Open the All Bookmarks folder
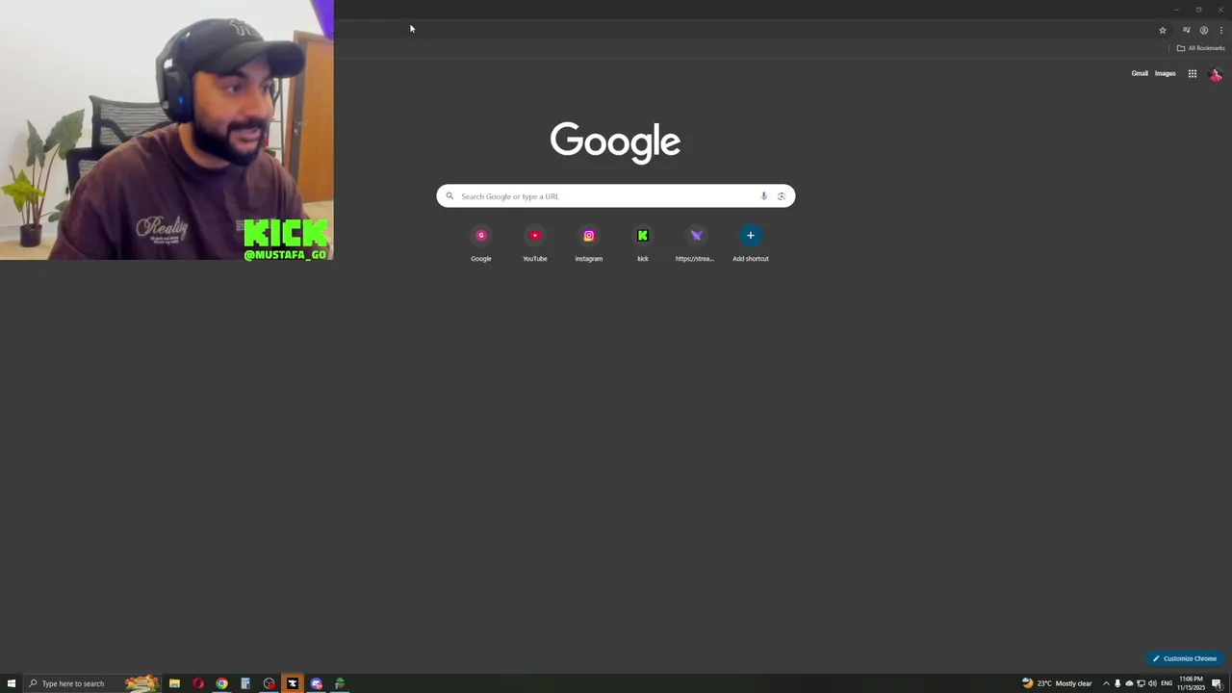1232x693 pixels. pos(1200,48)
